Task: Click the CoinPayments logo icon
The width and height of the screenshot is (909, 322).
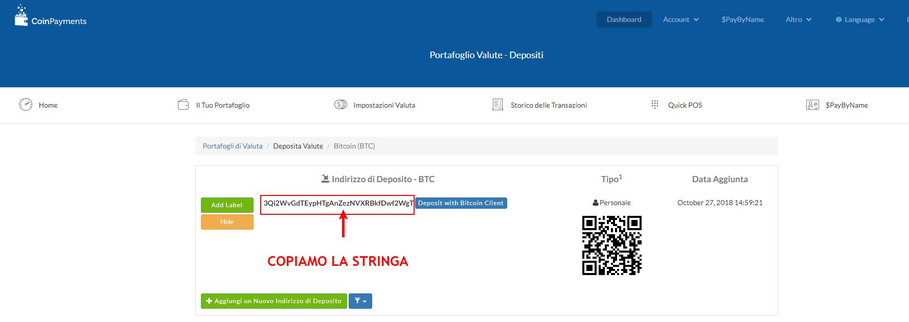Action: coord(21,16)
